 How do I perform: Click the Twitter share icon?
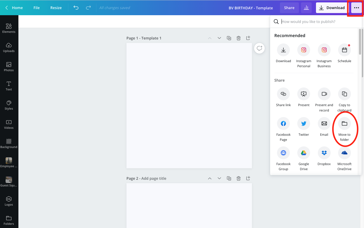tap(304, 123)
